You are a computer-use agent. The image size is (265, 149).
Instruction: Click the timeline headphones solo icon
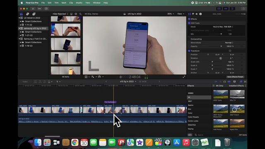click(224, 82)
